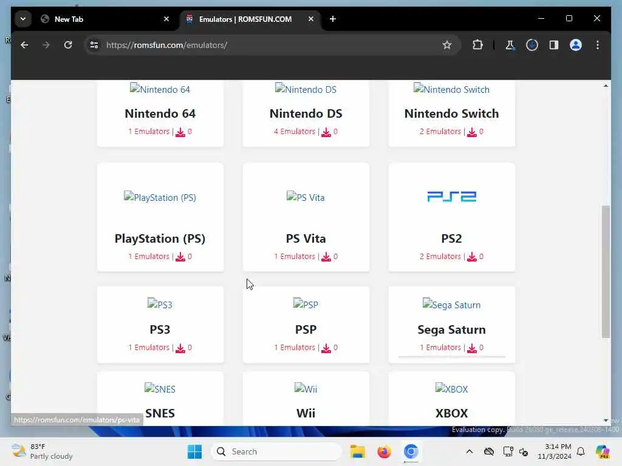Click the download icon under Nintendo Switch
The image size is (622, 466).
[x=472, y=132]
